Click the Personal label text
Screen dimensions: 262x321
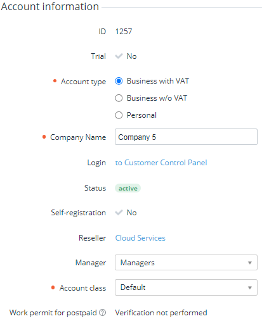coord(141,115)
